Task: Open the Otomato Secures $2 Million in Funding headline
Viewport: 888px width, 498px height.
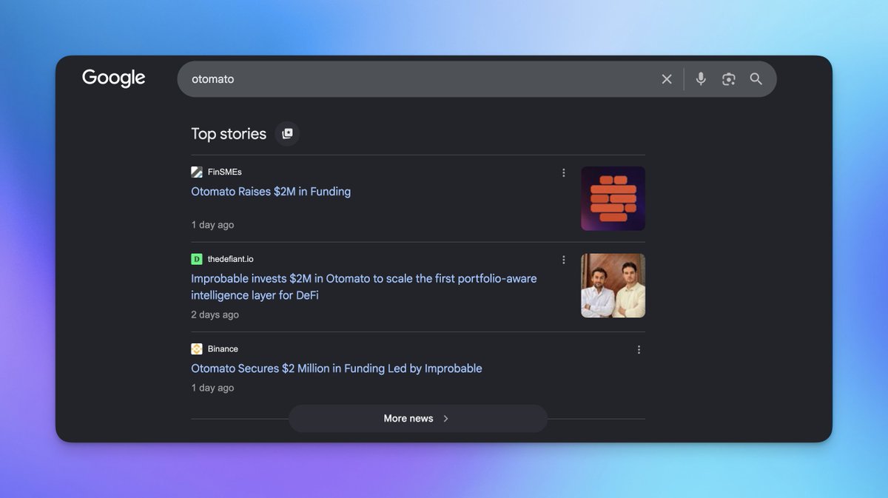Action: click(337, 369)
